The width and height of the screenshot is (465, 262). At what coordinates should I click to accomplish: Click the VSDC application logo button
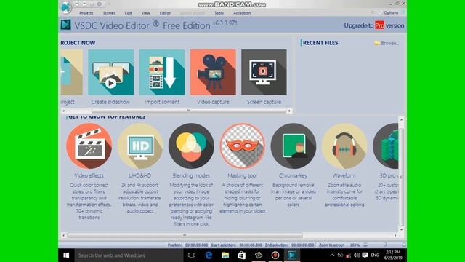click(65, 7)
